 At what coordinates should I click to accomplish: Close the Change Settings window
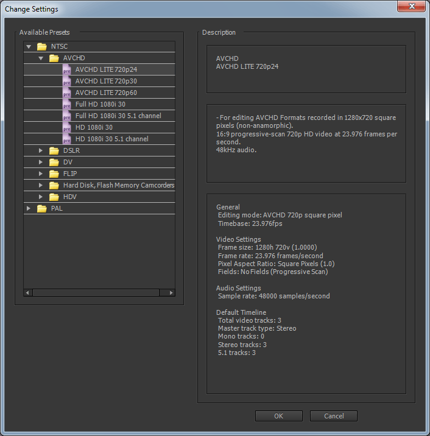click(x=412, y=7)
